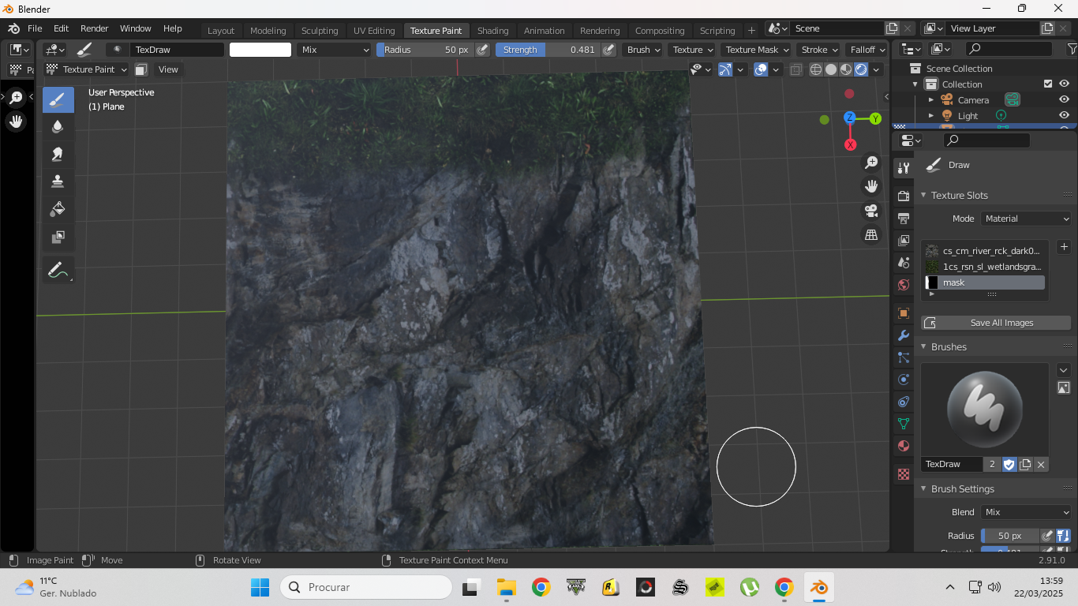Open the Brush dropdown in header

[643, 50]
